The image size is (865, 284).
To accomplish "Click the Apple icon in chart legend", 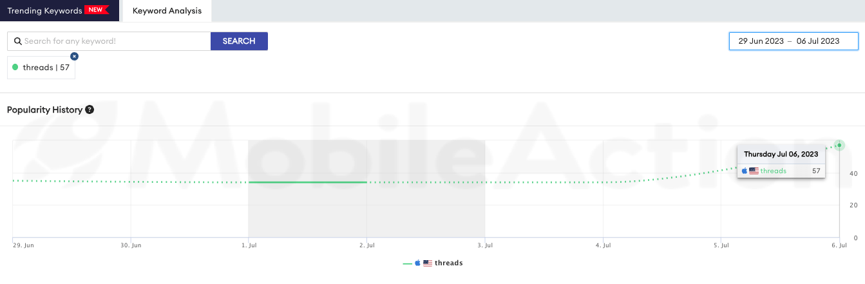I will pyautogui.click(x=417, y=263).
